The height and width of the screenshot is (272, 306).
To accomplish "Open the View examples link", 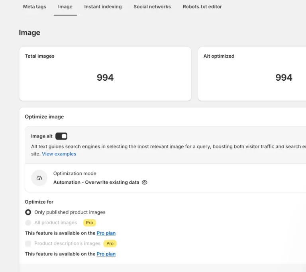I will pos(59,154).
